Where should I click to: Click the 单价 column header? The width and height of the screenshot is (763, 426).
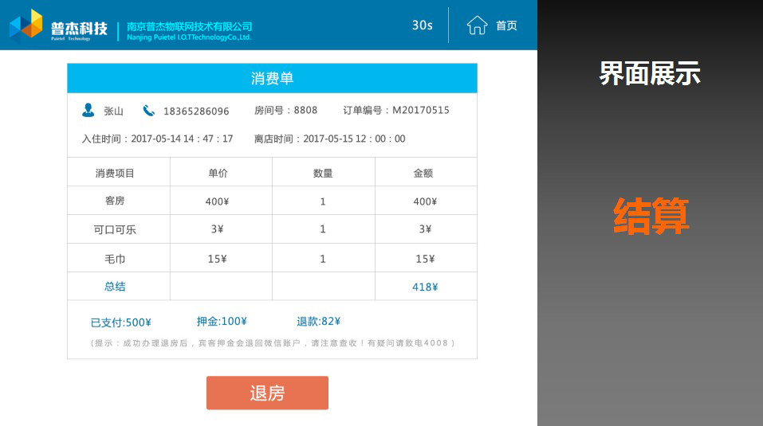click(219, 173)
